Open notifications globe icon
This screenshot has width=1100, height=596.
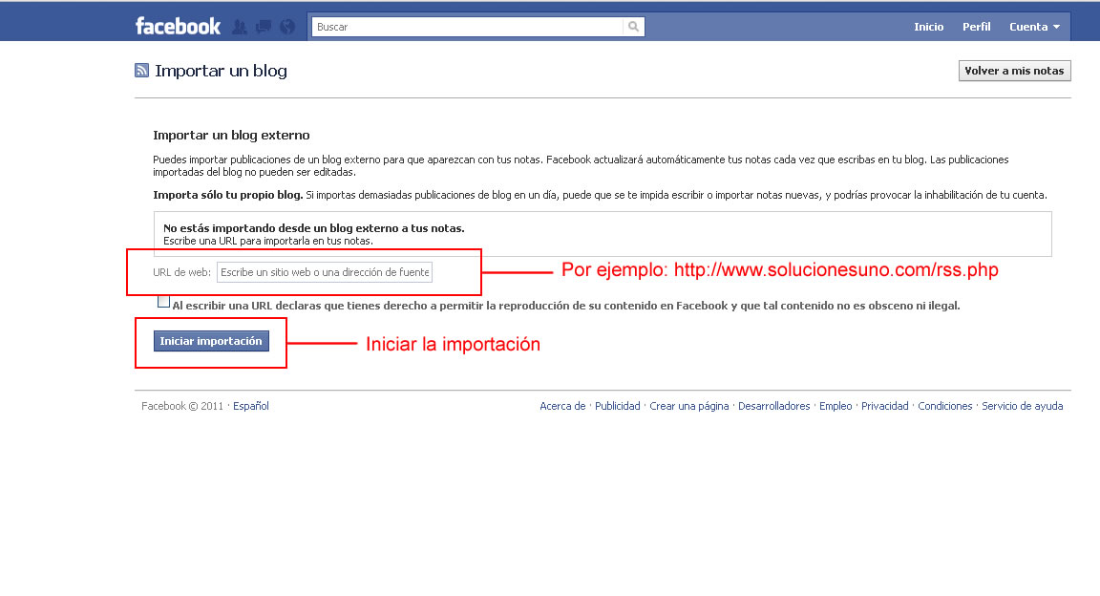click(286, 27)
